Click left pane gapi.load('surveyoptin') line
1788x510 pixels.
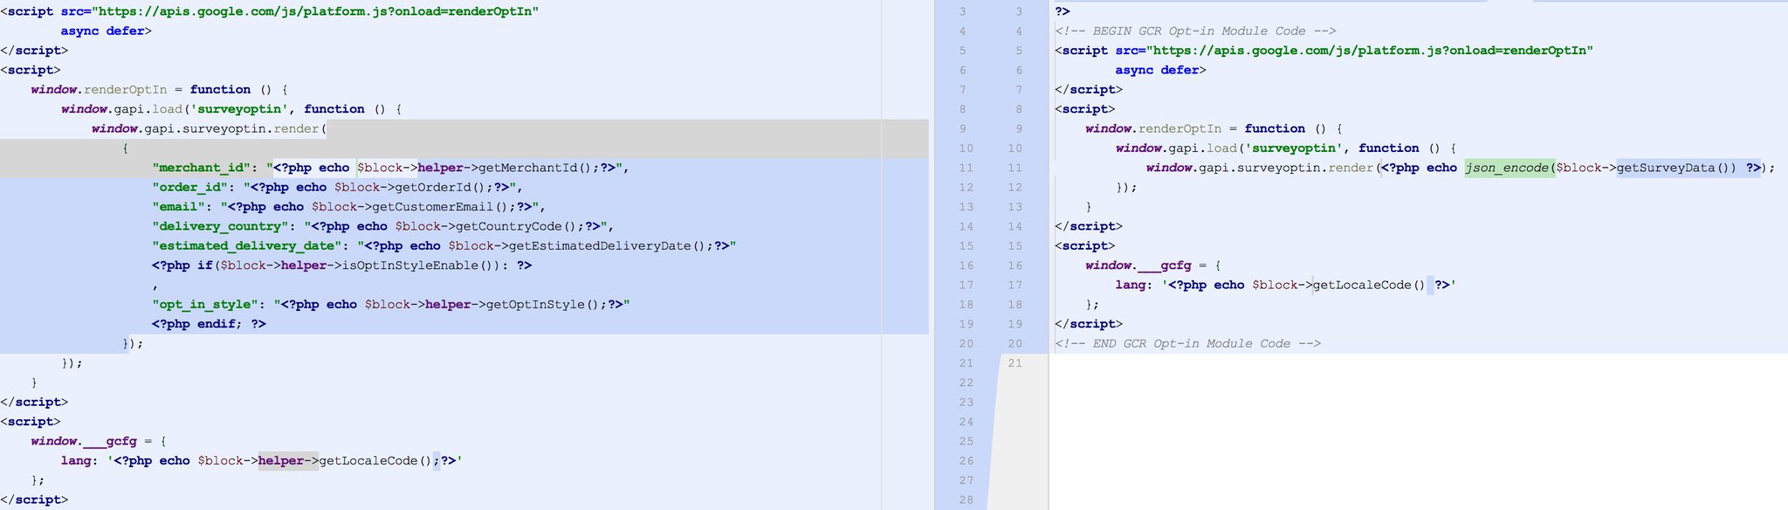(231, 109)
